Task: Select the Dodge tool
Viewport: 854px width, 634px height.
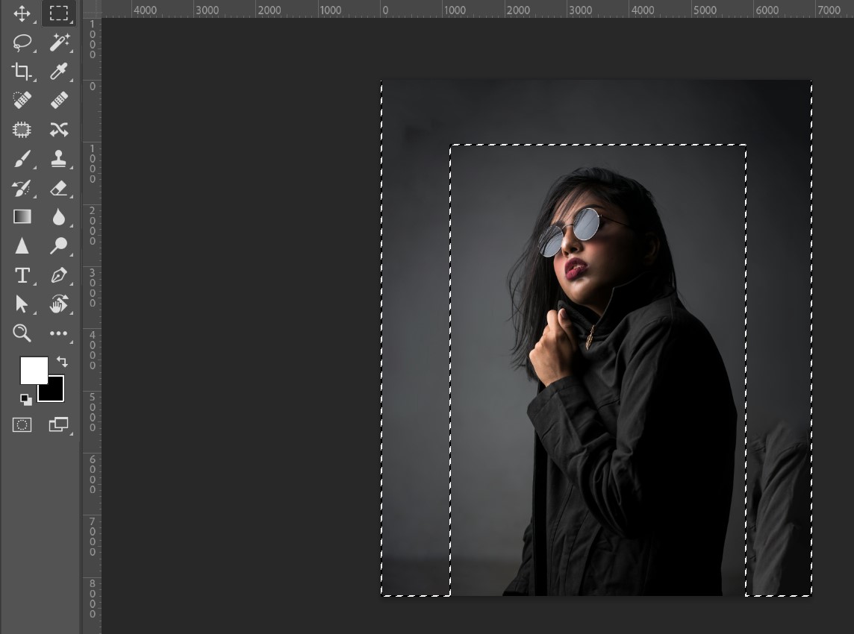Action: click(x=59, y=246)
